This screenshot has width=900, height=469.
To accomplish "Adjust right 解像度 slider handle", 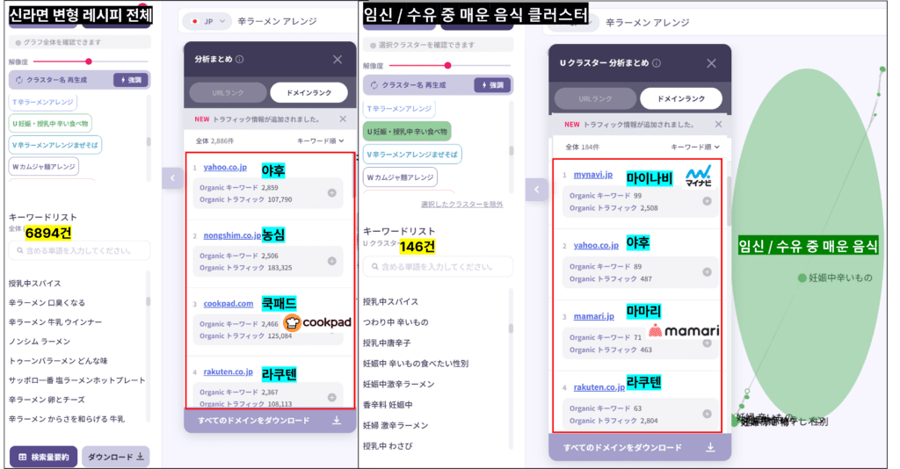I will pyautogui.click(x=447, y=65).
